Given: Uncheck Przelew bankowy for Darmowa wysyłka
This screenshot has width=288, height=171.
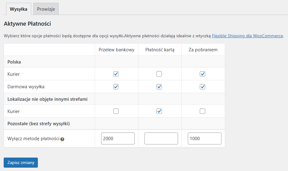Looking at the screenshot, I should [x=116, y=87].
